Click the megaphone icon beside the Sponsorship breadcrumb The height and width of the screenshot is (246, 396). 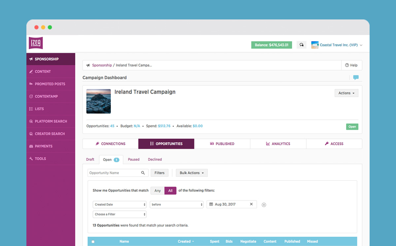coord(88,65)
